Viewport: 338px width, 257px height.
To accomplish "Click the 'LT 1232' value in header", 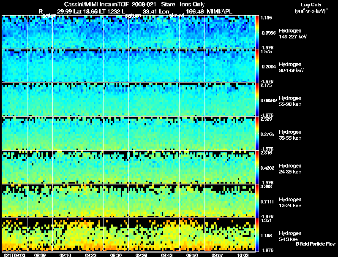I will [110, 11].
